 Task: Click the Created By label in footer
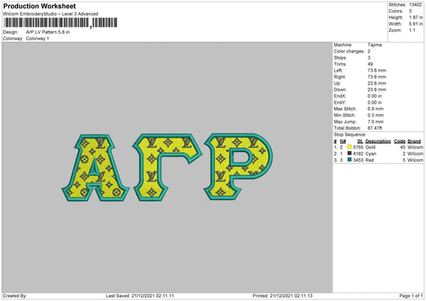click(x=15, y=296)
